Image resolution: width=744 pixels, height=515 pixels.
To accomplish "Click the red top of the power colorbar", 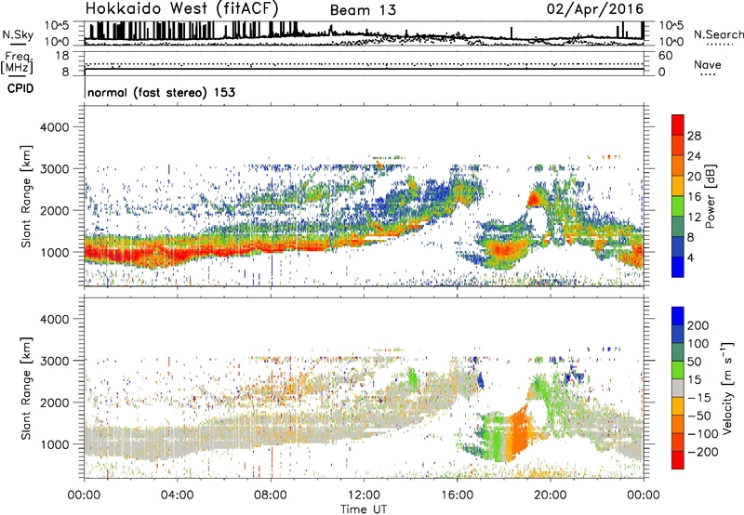I will point(678,125).
